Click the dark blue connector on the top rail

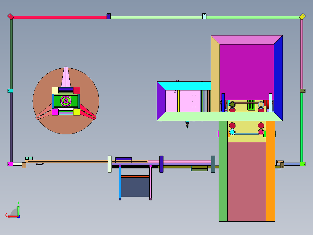tap(109, 16)
